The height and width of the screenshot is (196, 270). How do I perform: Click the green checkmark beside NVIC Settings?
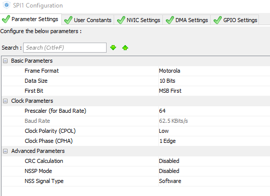coord(121,20)
